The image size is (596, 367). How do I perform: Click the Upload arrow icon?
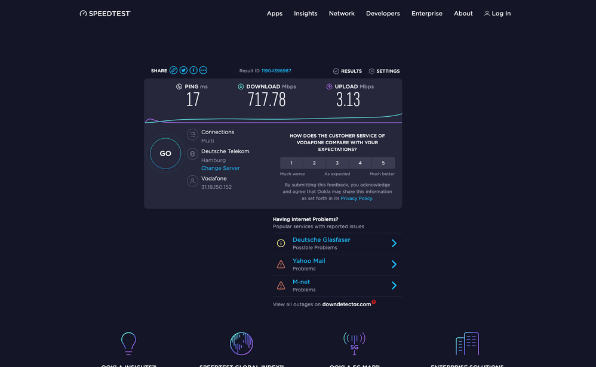(329, 86)
